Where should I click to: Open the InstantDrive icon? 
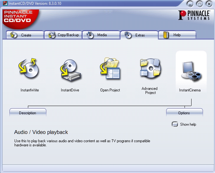click(70, 70)
